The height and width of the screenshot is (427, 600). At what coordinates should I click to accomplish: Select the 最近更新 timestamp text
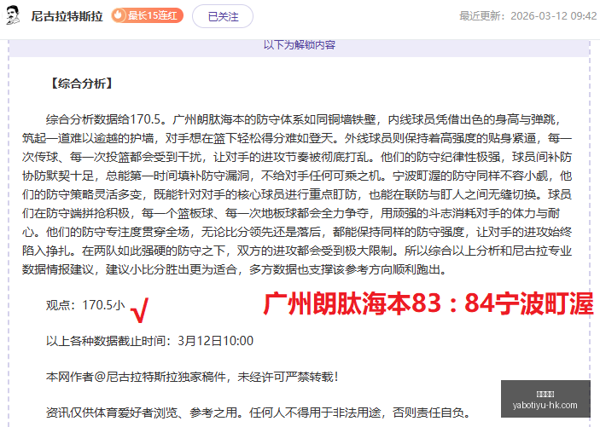click(528, 15)
